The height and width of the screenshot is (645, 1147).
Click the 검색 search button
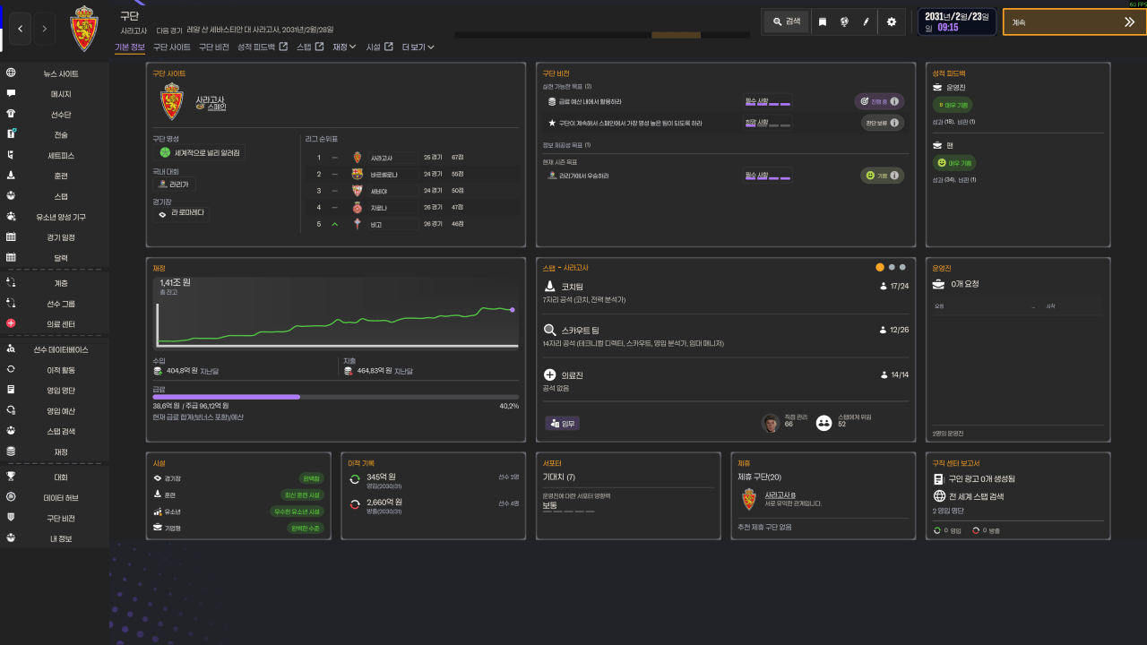pyautogui.click(x=786, y=21)
